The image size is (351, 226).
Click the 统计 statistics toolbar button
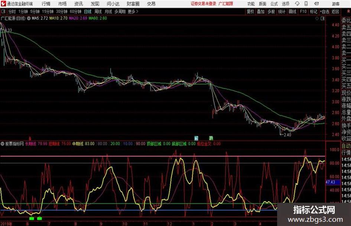tap(282, 12)
